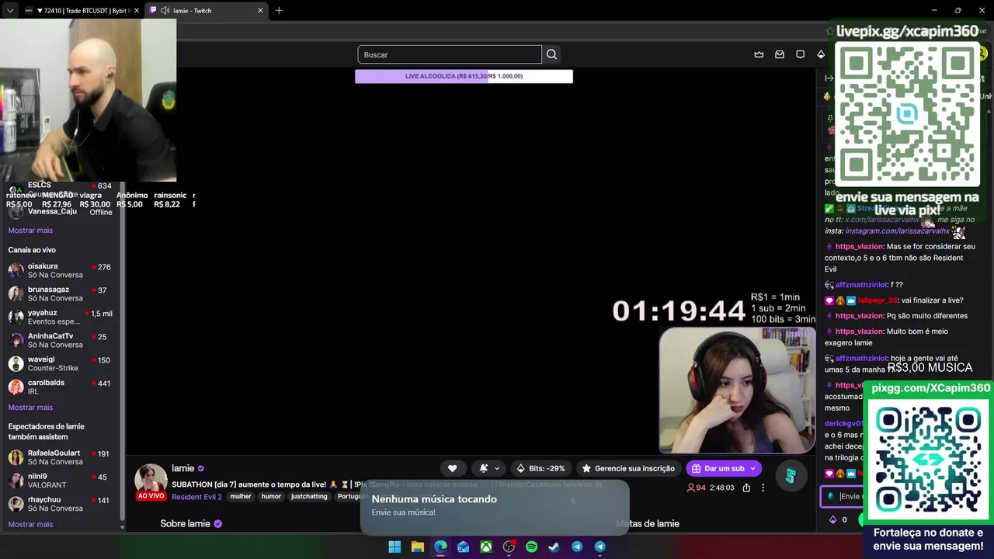Open AninhaCatTv channel in sidebar

tap(61, 340)
